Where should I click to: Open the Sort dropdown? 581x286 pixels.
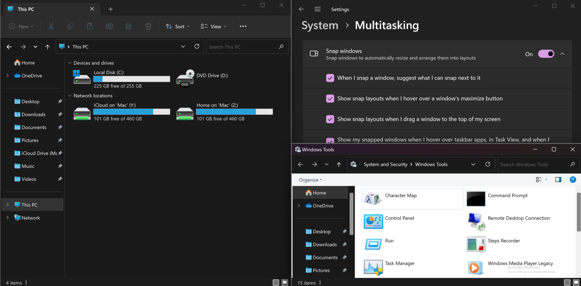point(177,26)
